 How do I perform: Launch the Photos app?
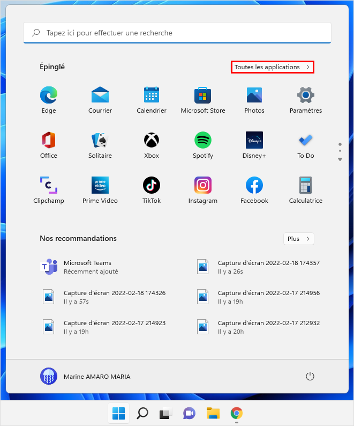(254, 100)
